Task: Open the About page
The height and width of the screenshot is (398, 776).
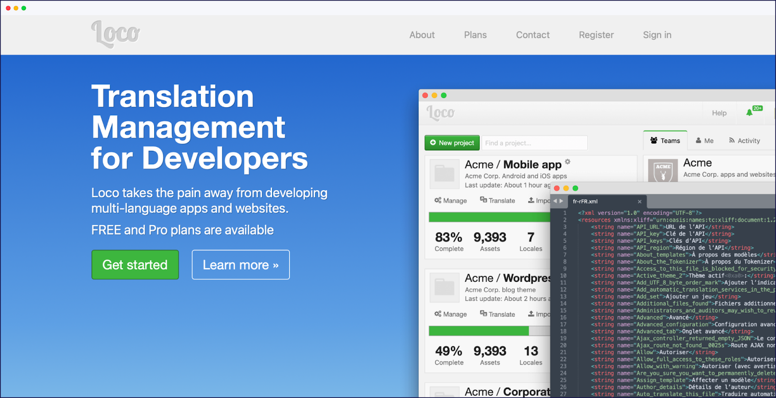Action: [422, 35]
